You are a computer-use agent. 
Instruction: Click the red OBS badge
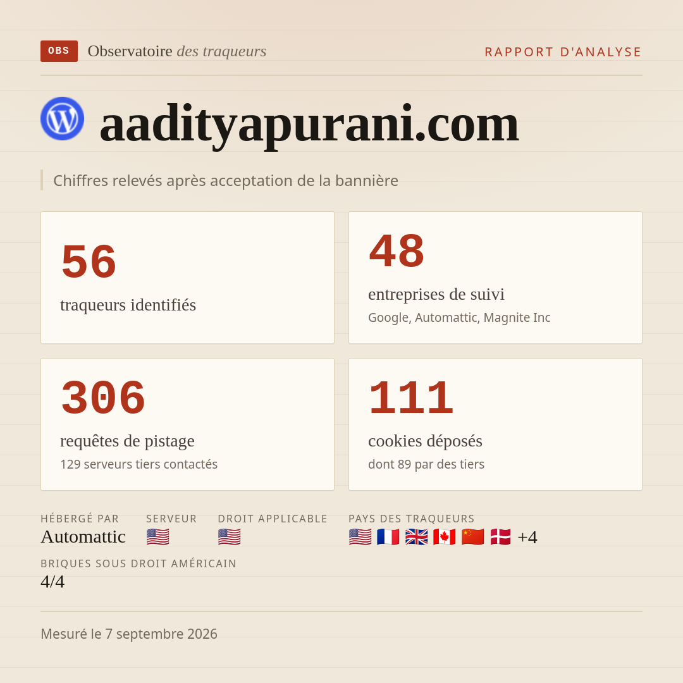pyautogui.click(x=59, y=51)
